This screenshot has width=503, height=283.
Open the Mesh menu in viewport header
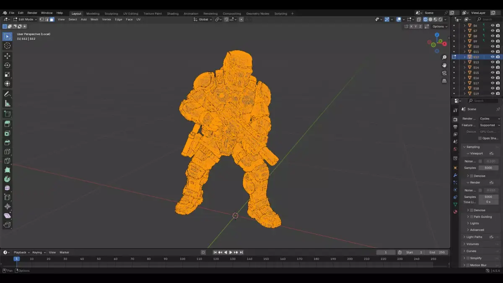click(94, 19)
